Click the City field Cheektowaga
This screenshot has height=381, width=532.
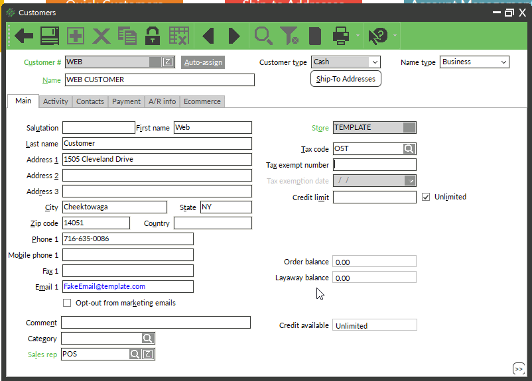115,207
